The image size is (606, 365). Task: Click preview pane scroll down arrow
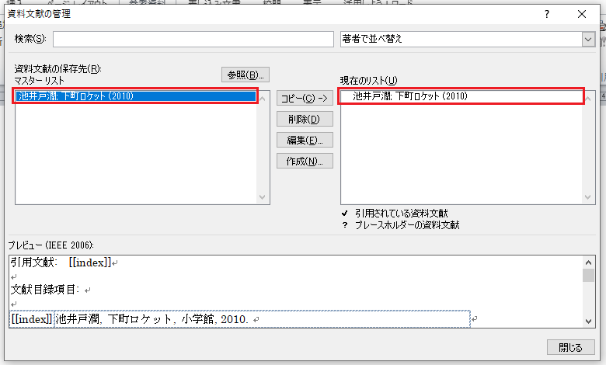(588, 321)
